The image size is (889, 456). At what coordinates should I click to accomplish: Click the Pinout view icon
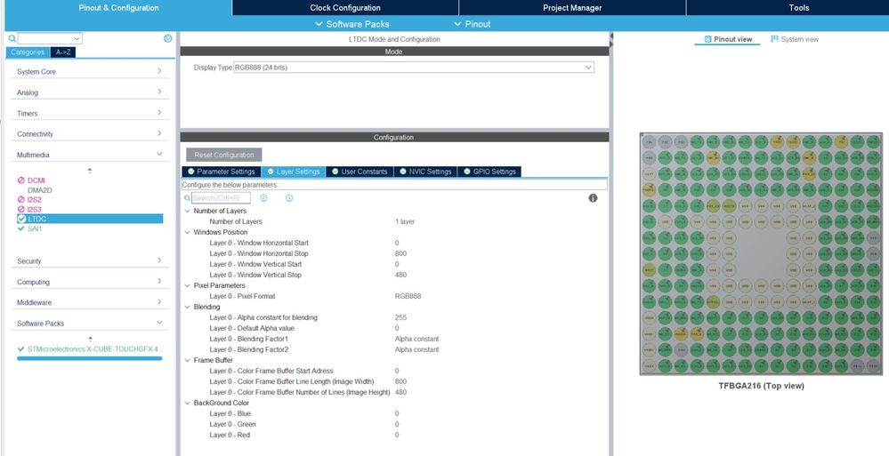pos(707,39)
